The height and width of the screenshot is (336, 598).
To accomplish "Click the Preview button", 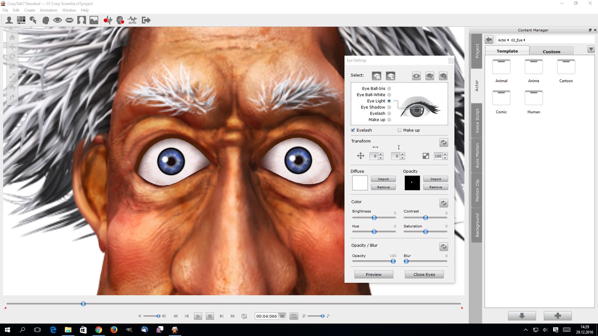I will pos(374,275).
